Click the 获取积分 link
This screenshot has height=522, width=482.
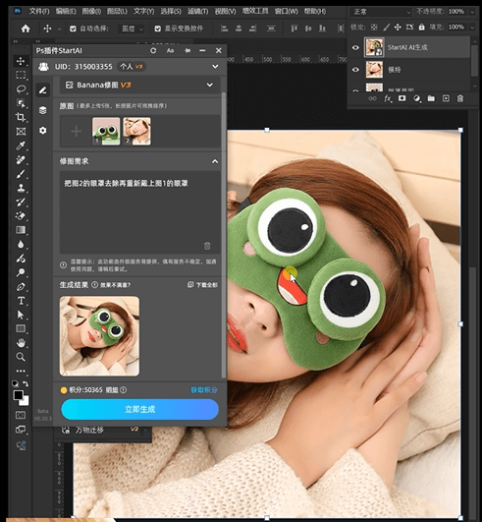[204, 390]
